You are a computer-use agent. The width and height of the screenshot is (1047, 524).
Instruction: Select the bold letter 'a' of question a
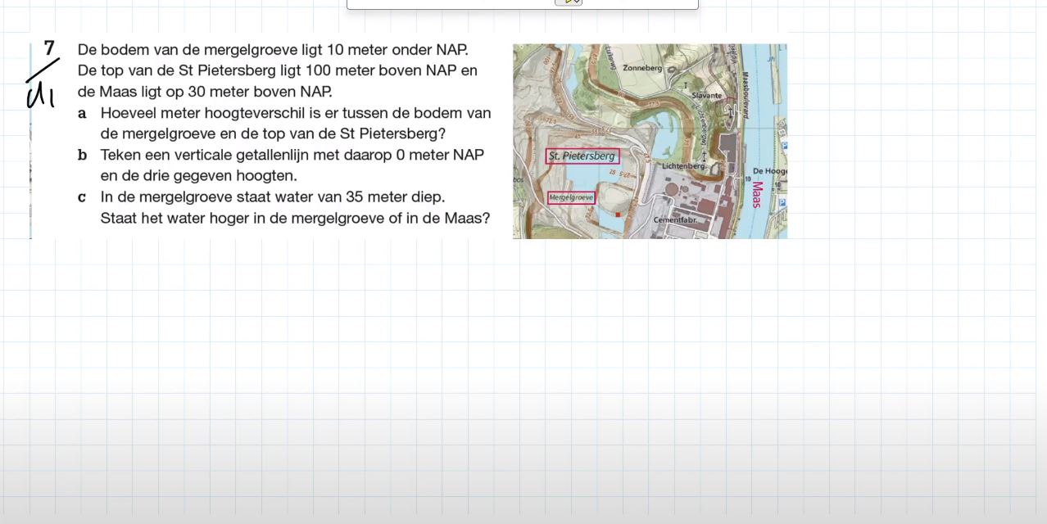click(x=82, y=114)
